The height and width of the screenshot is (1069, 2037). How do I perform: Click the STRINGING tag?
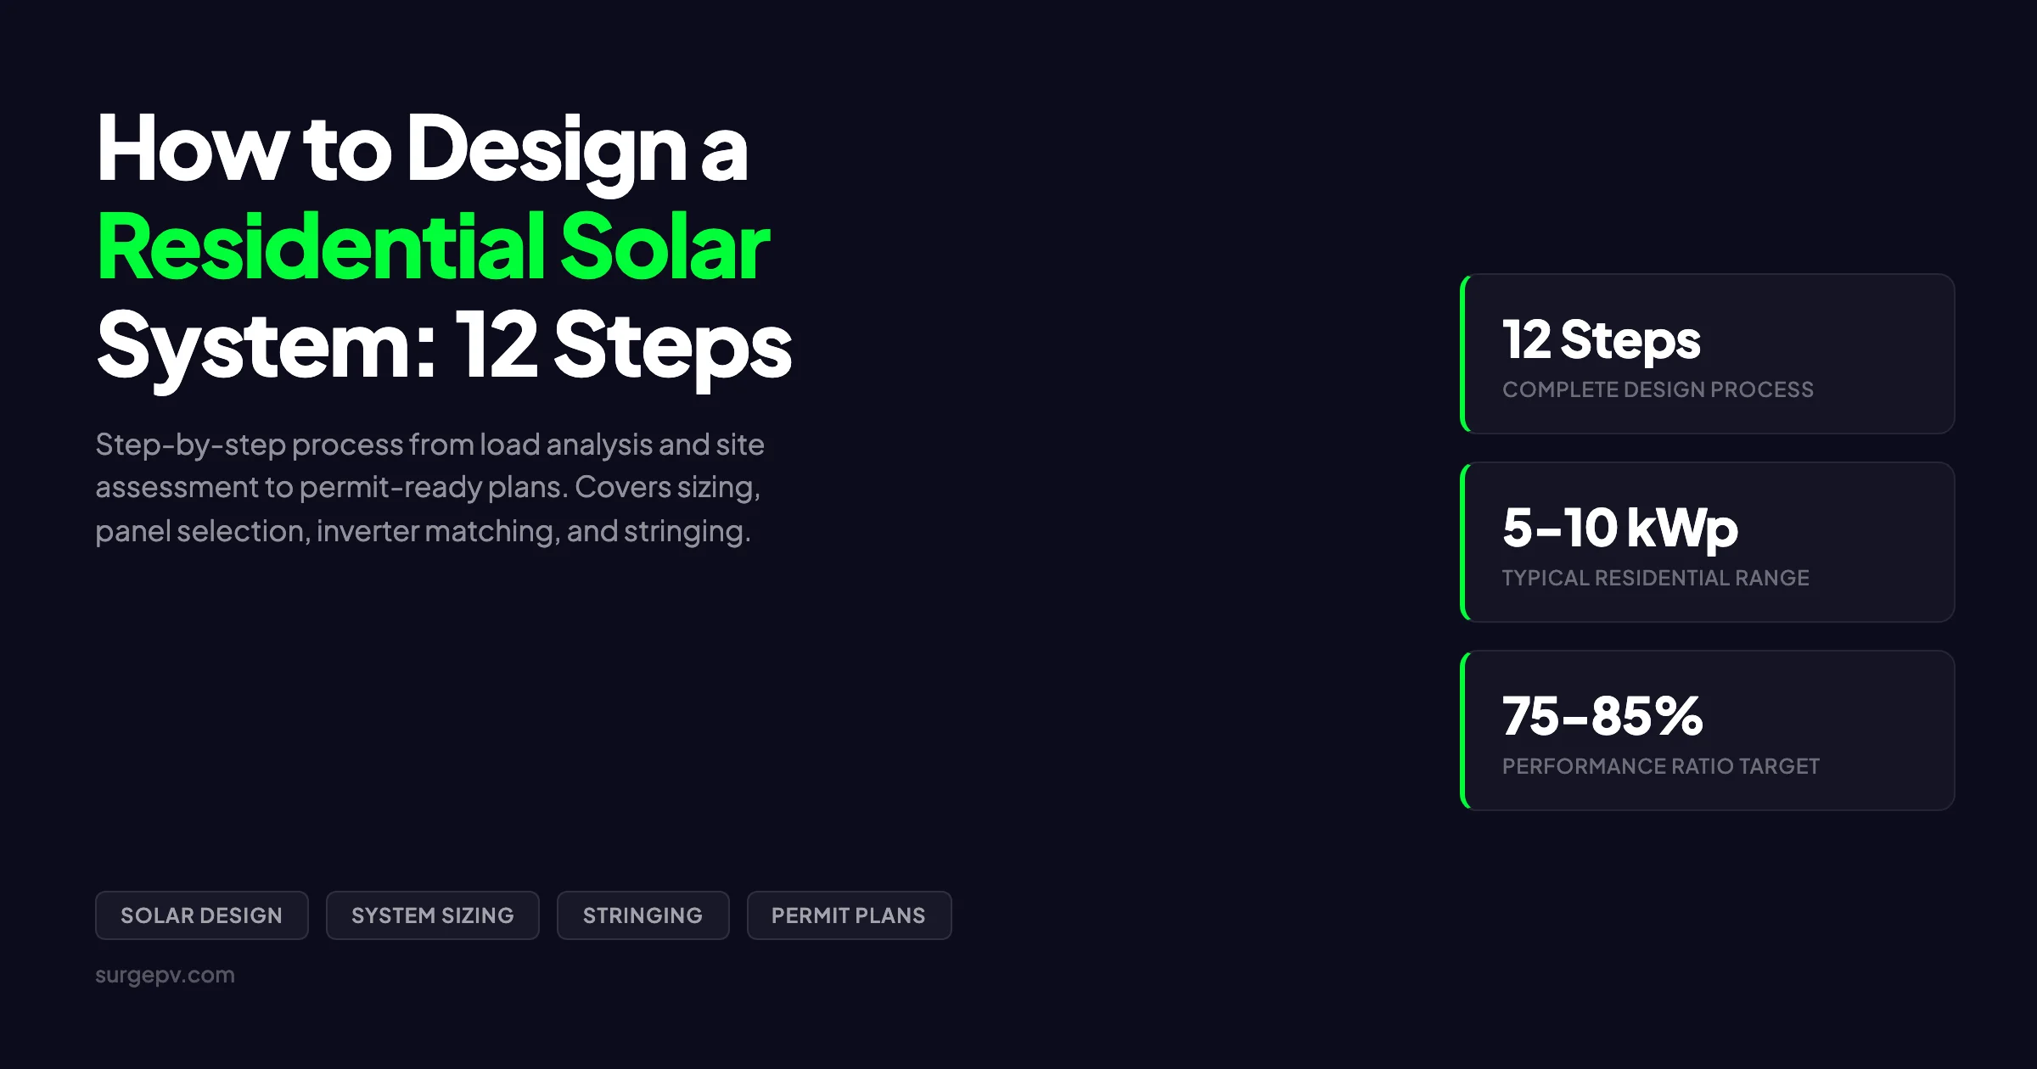pyautogui.click(x=643, y=915)
